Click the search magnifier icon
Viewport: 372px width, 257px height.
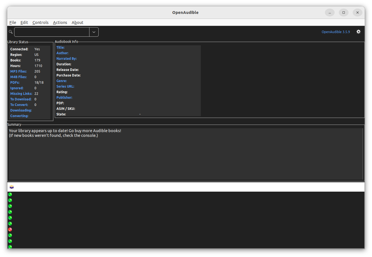point(11,32)
